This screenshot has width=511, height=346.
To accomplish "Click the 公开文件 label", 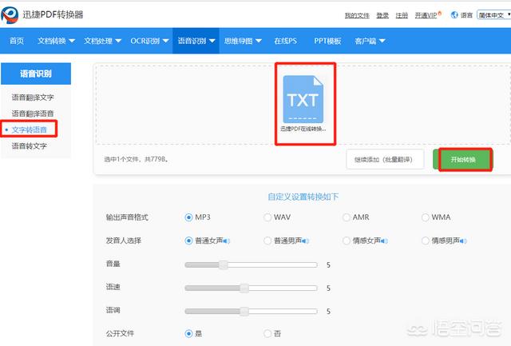I will point(120,333).
